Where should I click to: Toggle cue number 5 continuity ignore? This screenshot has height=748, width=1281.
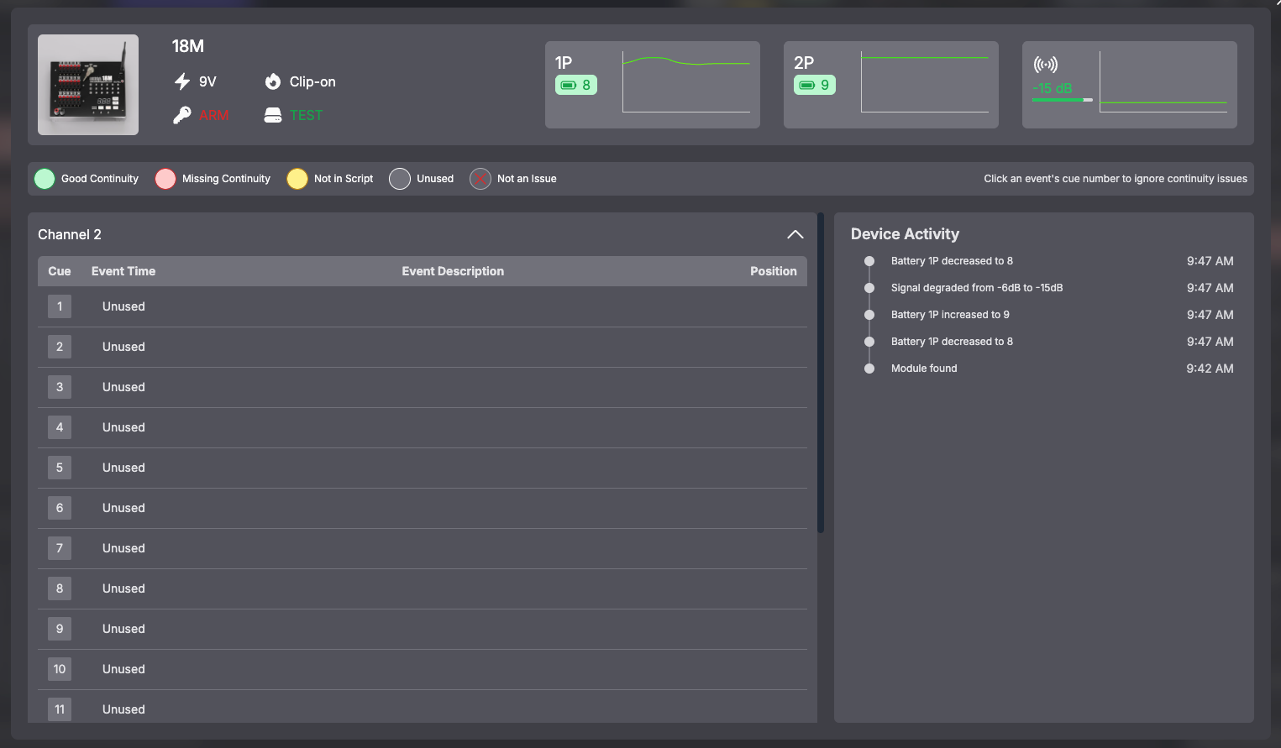click(60, 468)
